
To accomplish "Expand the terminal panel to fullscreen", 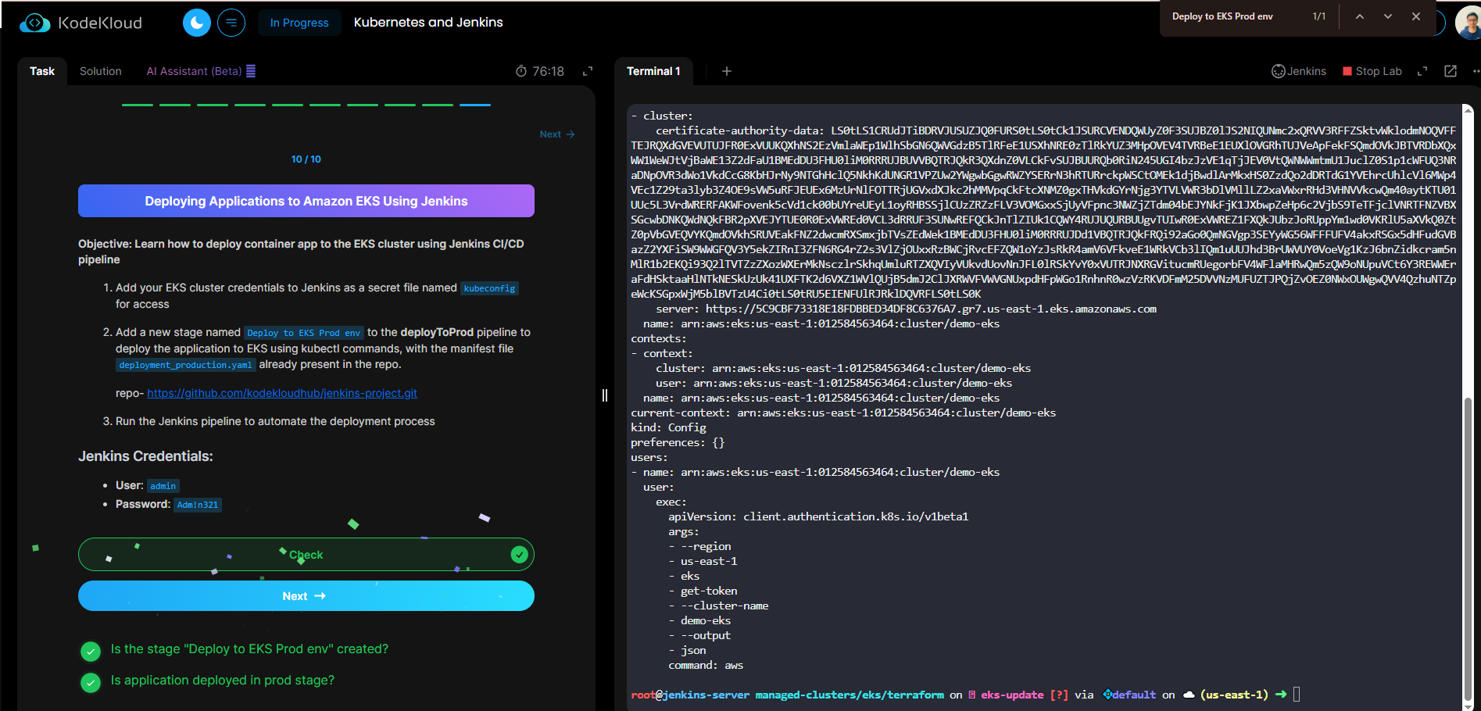I will tap(1422, 71).
